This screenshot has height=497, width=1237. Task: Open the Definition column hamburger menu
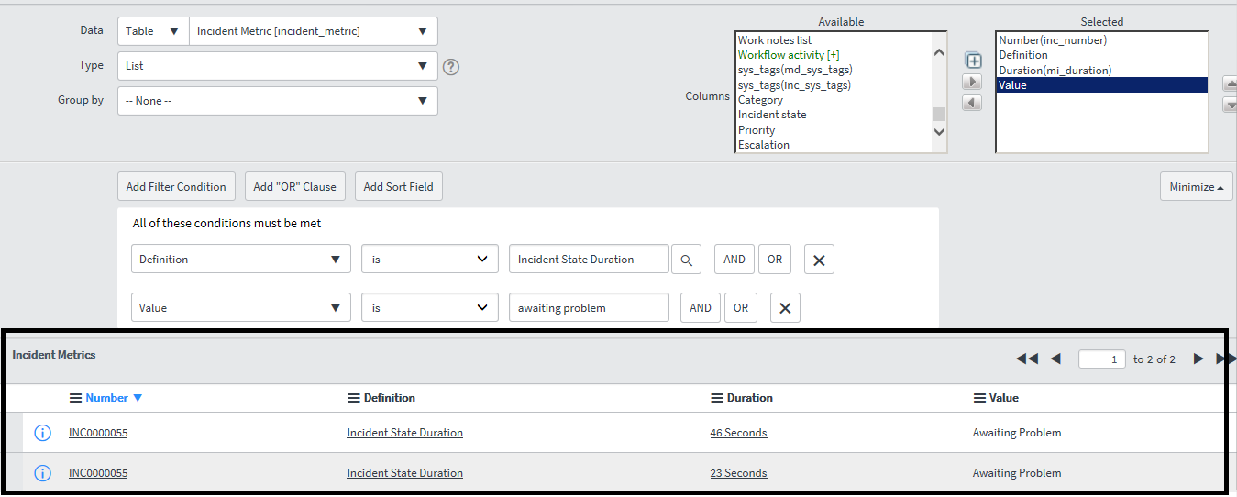pyautogui.click(x=353, y=398)
